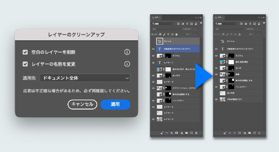Click info icon beside 空白のレイヤーを削除

coord(127,52)
